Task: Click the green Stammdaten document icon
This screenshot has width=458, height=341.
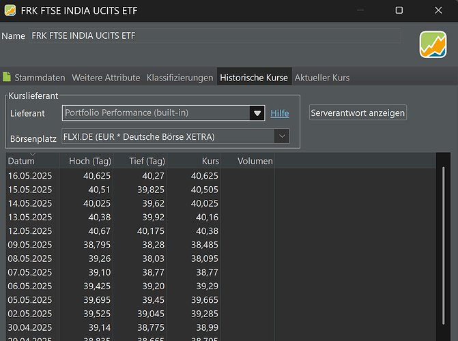Action: (7, 77)
